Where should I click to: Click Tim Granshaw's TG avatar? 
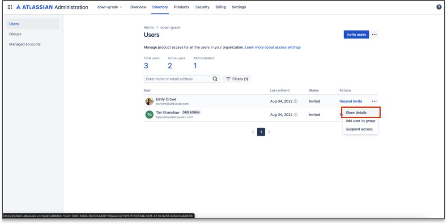[149, 114]
